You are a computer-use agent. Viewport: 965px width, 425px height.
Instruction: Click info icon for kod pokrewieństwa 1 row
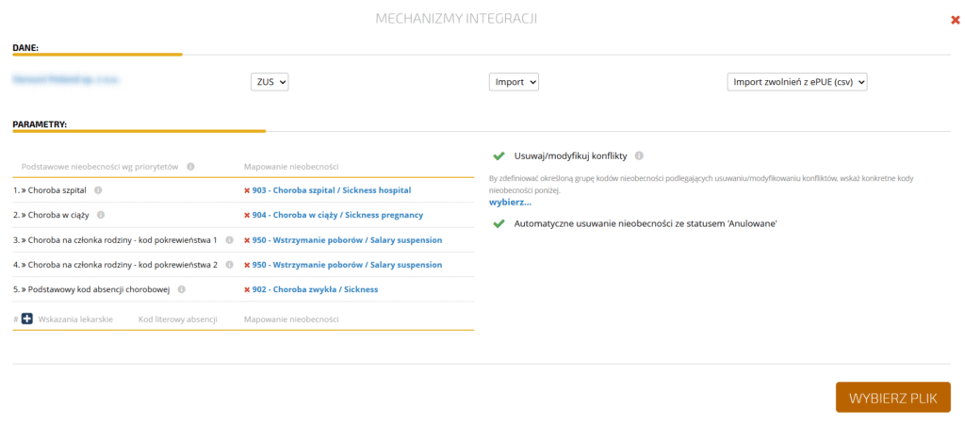coord(230,239)
